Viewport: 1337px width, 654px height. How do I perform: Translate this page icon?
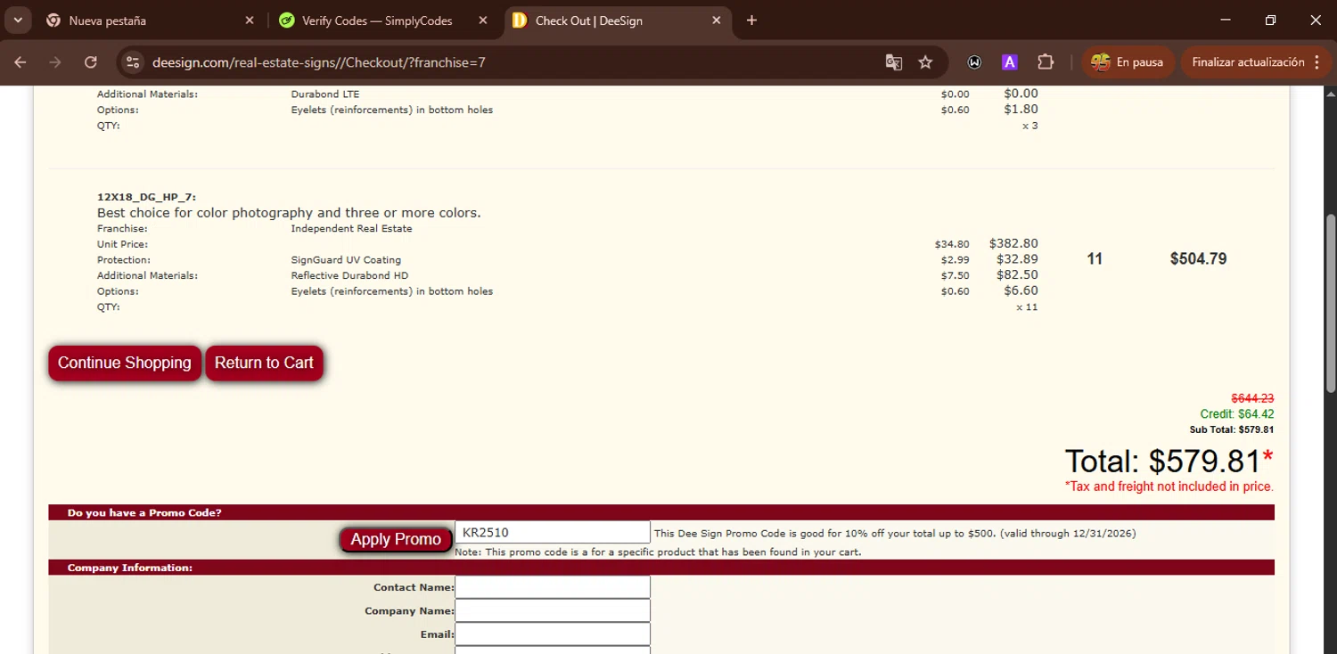(893, 62)
